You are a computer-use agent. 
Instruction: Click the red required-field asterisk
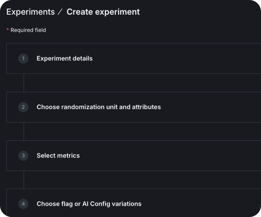tap(8, 30)
